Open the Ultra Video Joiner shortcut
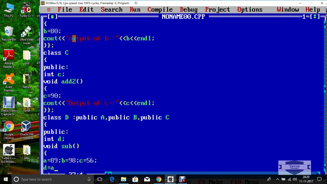This screenshot has width=327, height=184. click(x=27, y=36)
